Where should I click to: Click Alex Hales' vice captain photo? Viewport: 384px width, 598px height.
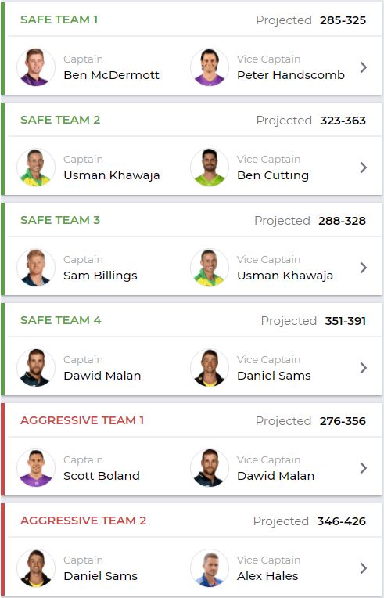point(209,568)
